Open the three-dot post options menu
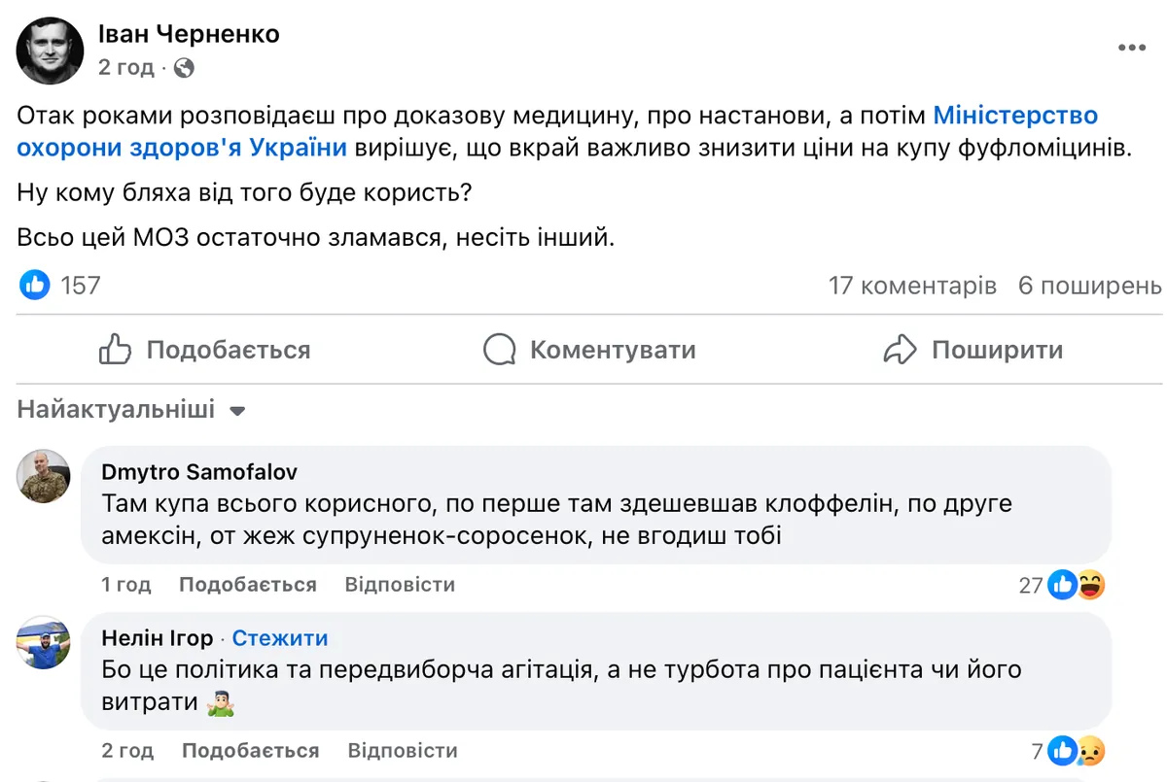The image size is (1167, 782). pyautogui.click(x=1132, y=48)
